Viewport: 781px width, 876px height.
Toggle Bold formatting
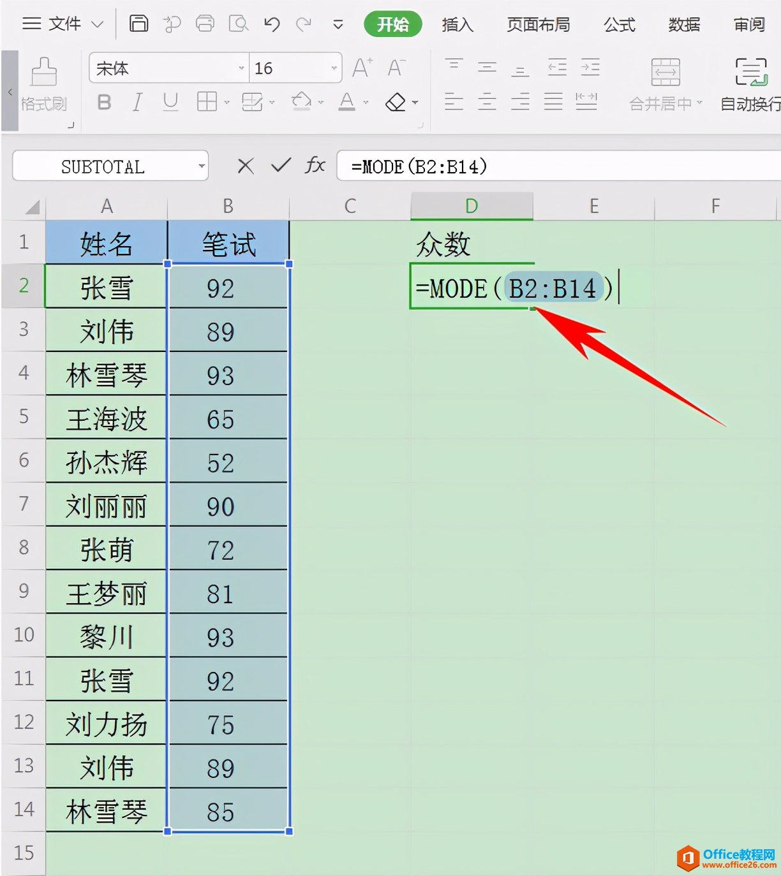point(104,102)
